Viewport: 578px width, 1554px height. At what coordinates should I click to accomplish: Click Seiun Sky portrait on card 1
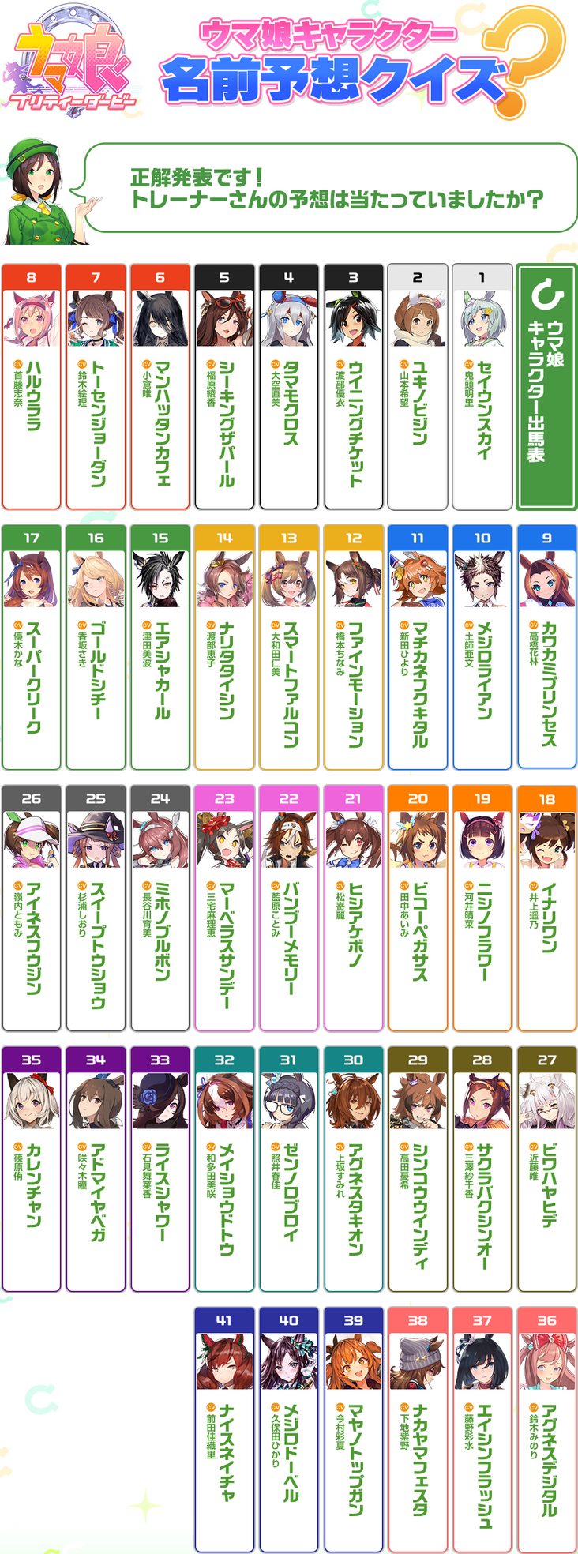coord(482,318)
